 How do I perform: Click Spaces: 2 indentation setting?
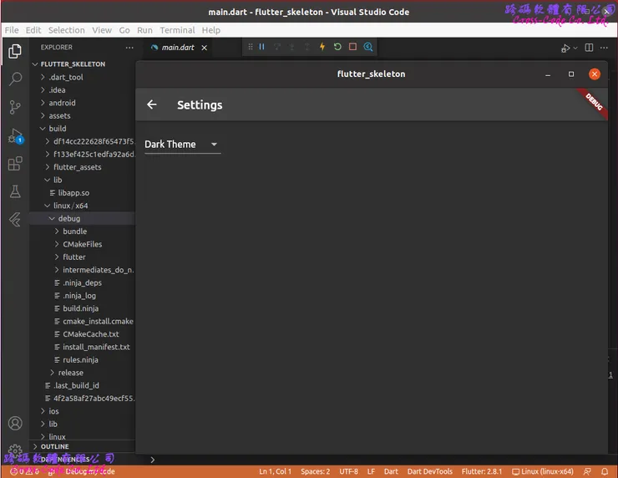click(x=315, y=471)
